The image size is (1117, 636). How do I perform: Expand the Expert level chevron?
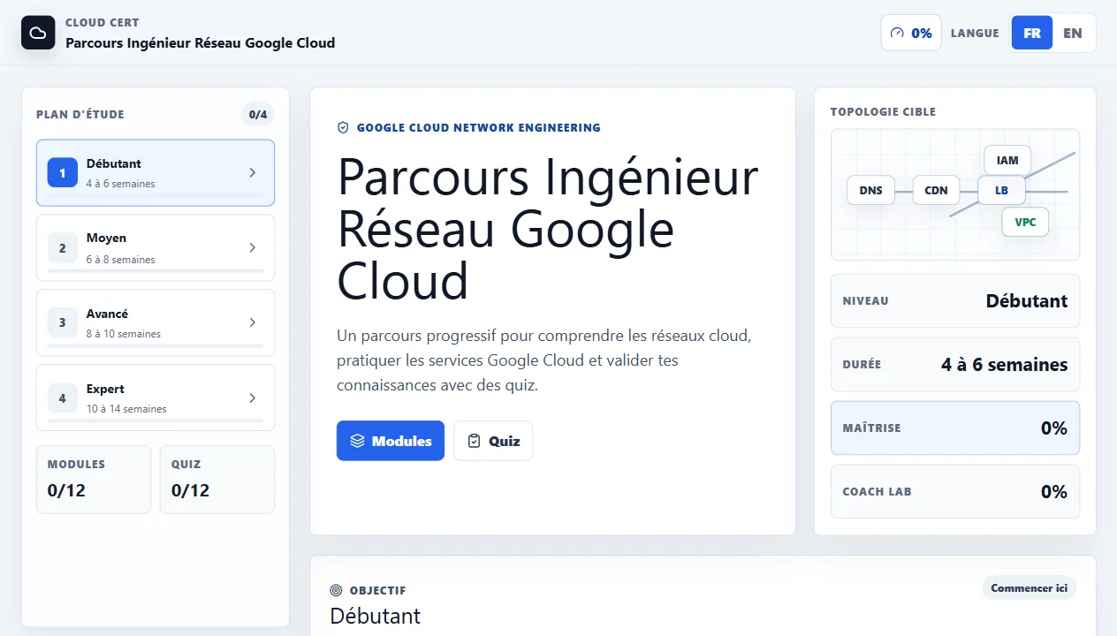point(253,397)
